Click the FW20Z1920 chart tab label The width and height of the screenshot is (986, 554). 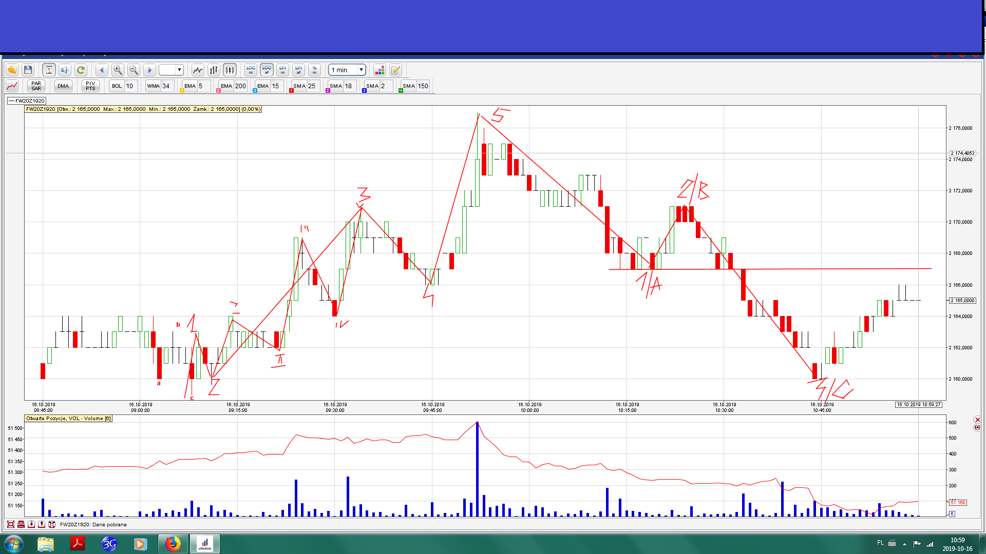pos(27,101)
